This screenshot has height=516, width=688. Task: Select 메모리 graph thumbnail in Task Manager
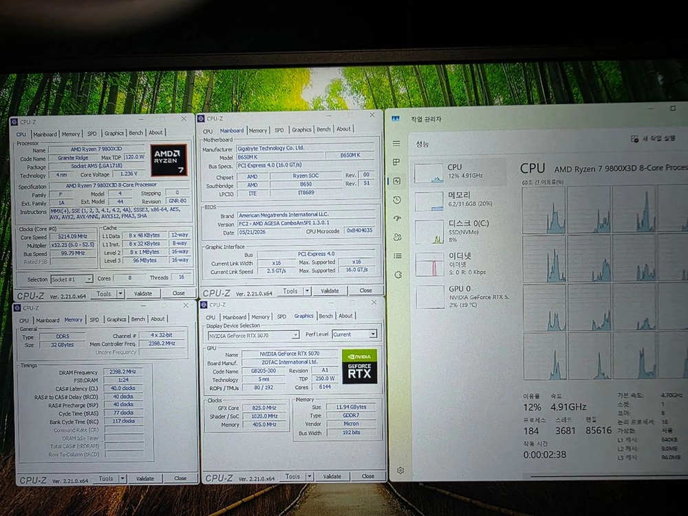(429, 202)
